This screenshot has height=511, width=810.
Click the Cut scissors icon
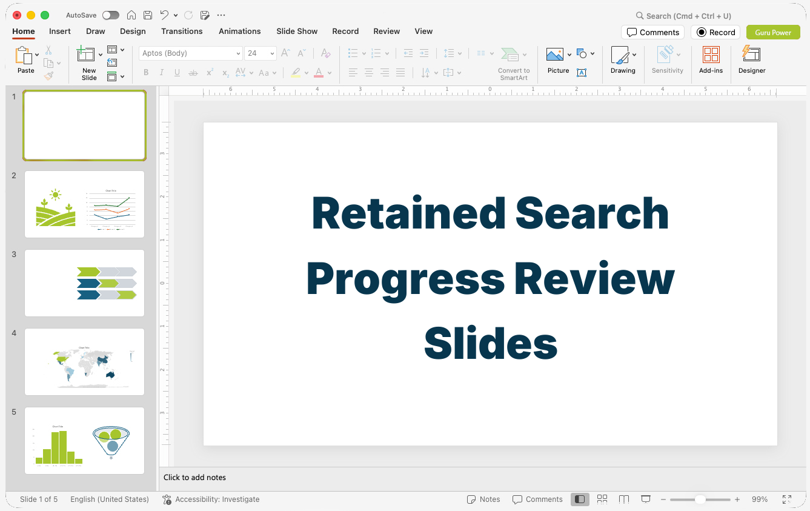[x=48, y=50]
